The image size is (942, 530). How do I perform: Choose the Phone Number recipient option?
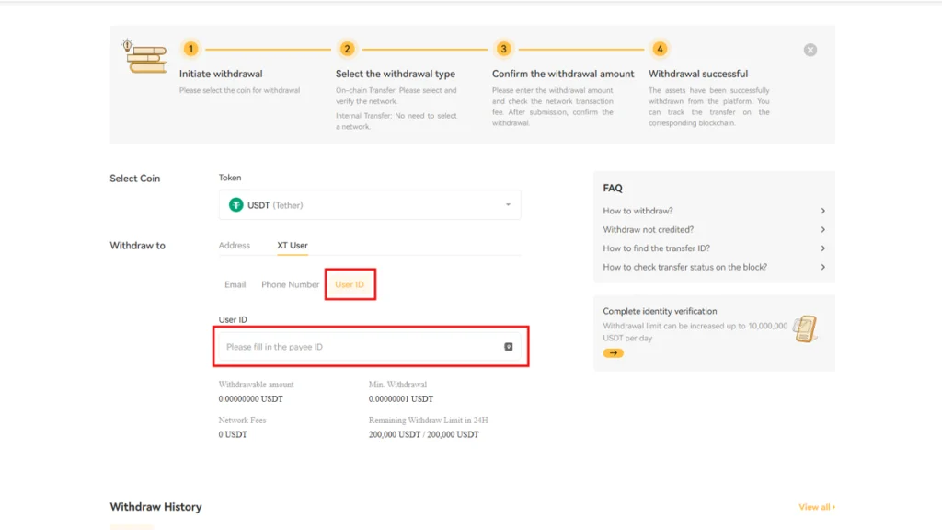pyautogui.click(x=290, y=284)
